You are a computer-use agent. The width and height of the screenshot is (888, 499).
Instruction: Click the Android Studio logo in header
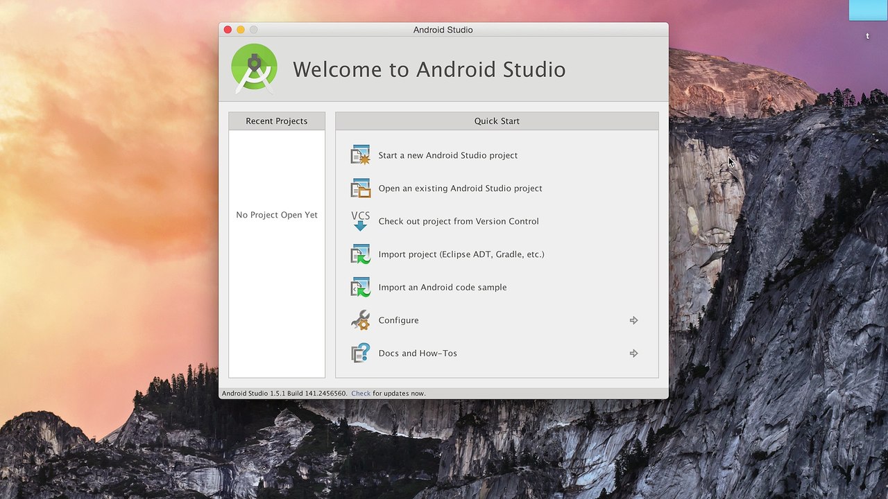click(254, 68)
